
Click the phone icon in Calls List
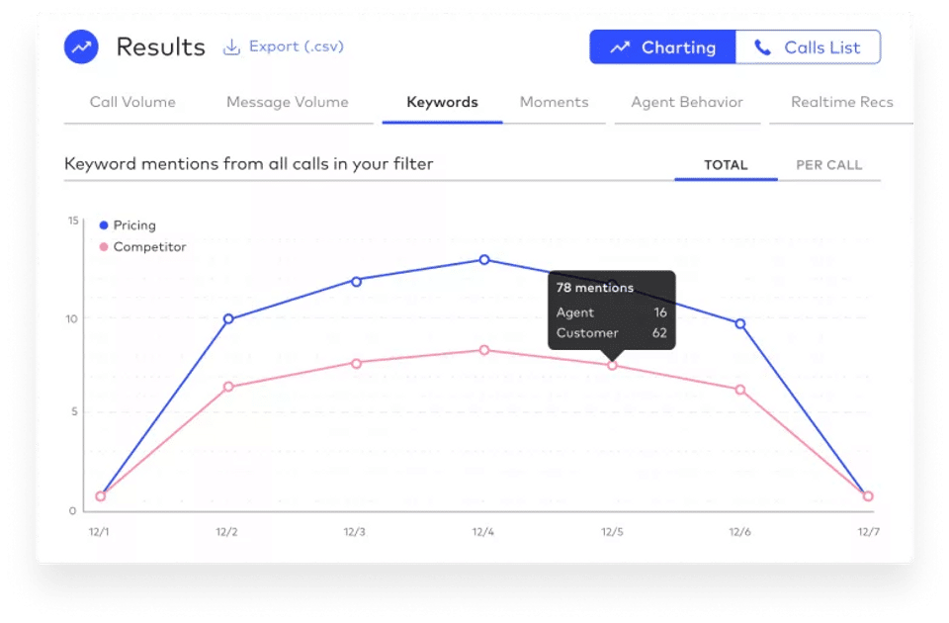tap(762, 47)
